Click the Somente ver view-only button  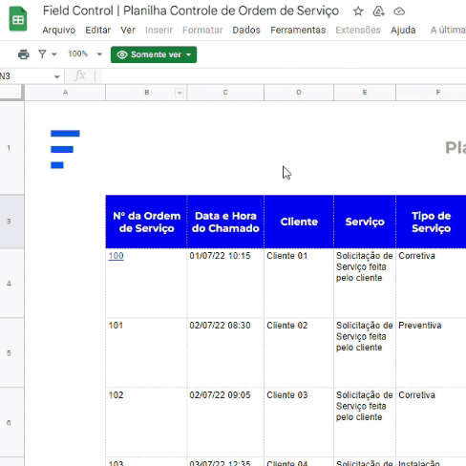point(154,54)
